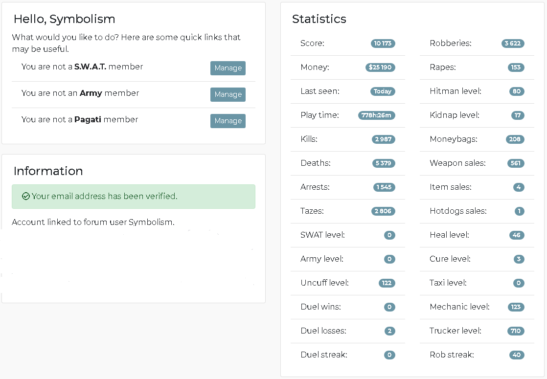Click the Kills count badge 2 987
The width and height of the screenshot is (547, 379).
383,139
